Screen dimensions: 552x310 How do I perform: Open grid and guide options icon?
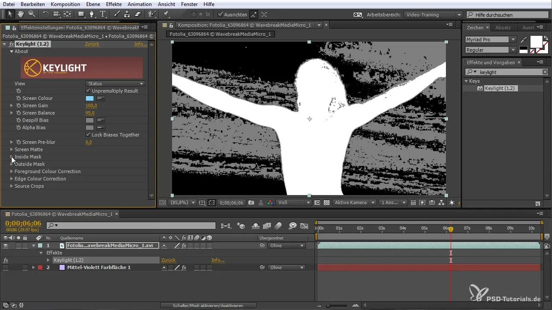[x=202, y=202]
